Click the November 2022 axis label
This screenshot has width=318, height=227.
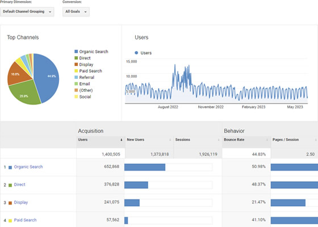[x=211, y=107]
